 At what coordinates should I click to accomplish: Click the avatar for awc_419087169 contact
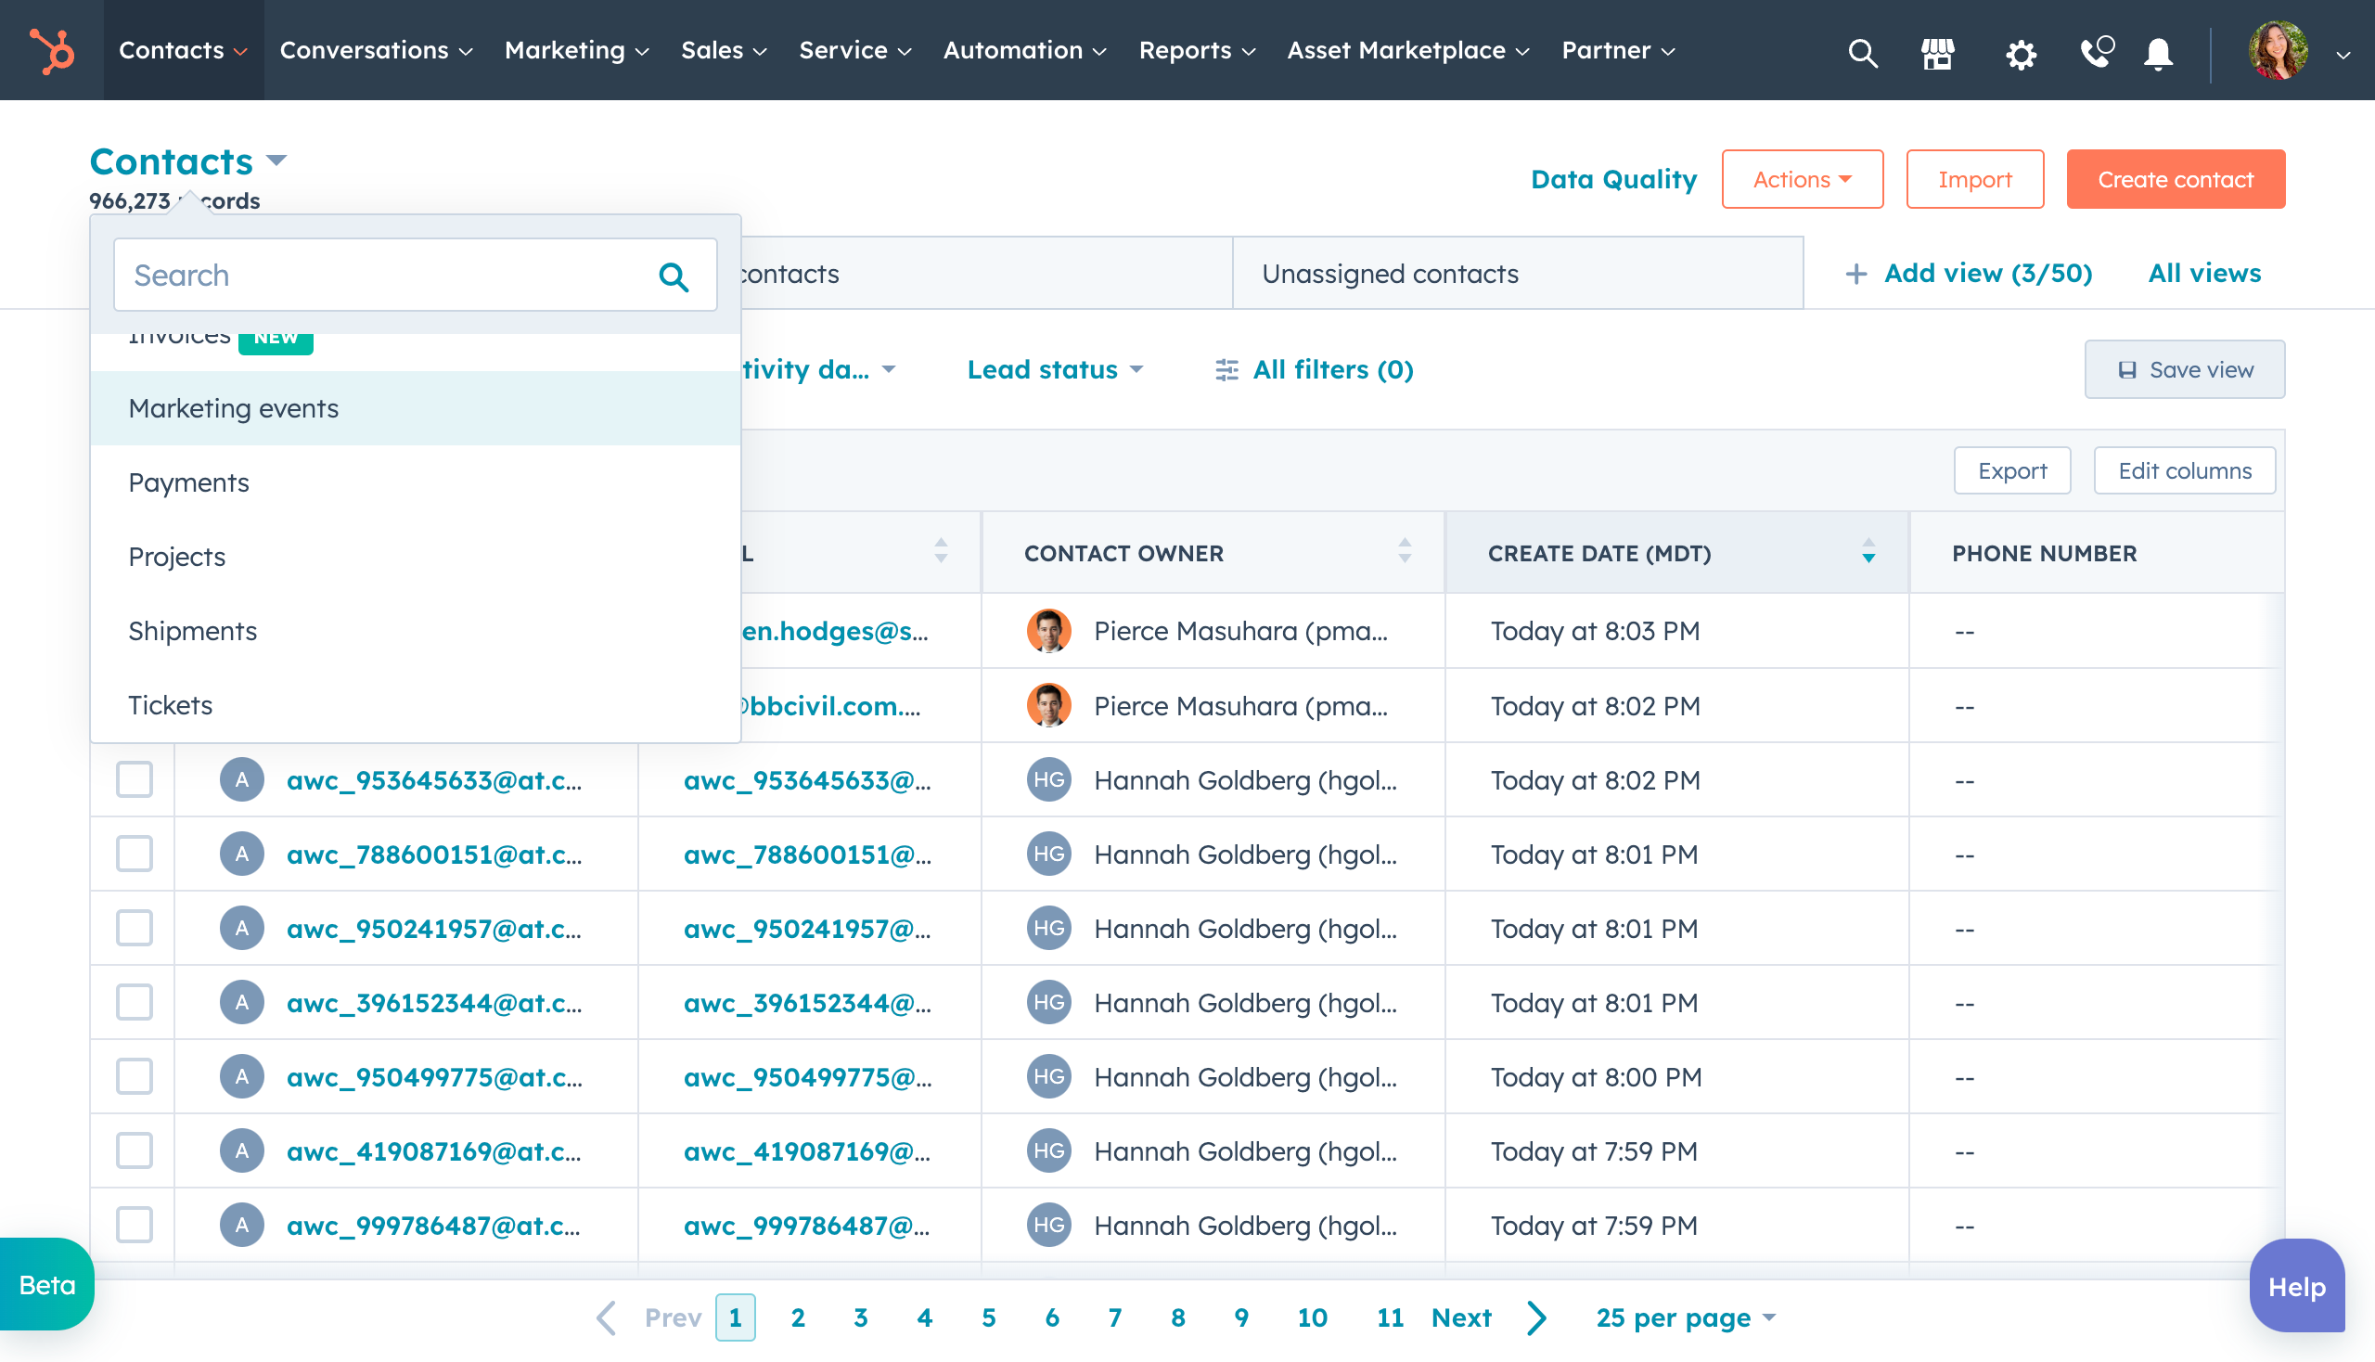[x=241, y=1150]
